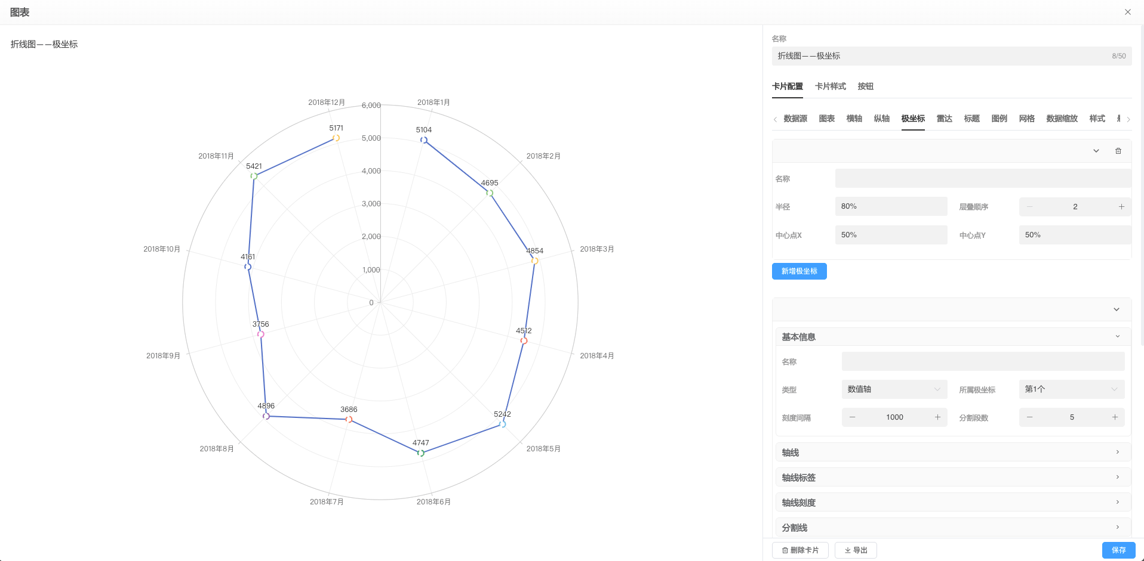Click the plus icon to raise 层叠顺序

point(1121,206)
